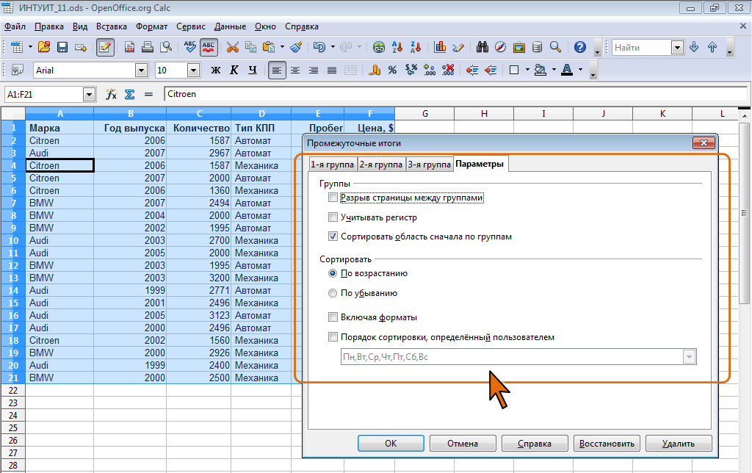Sort Ascending A-Z icon
Viewport: 752px width, 473px height.
(x=397, y=47)
